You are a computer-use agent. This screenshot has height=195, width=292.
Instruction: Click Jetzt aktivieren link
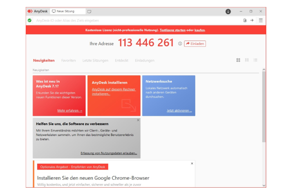pos(179,111)
